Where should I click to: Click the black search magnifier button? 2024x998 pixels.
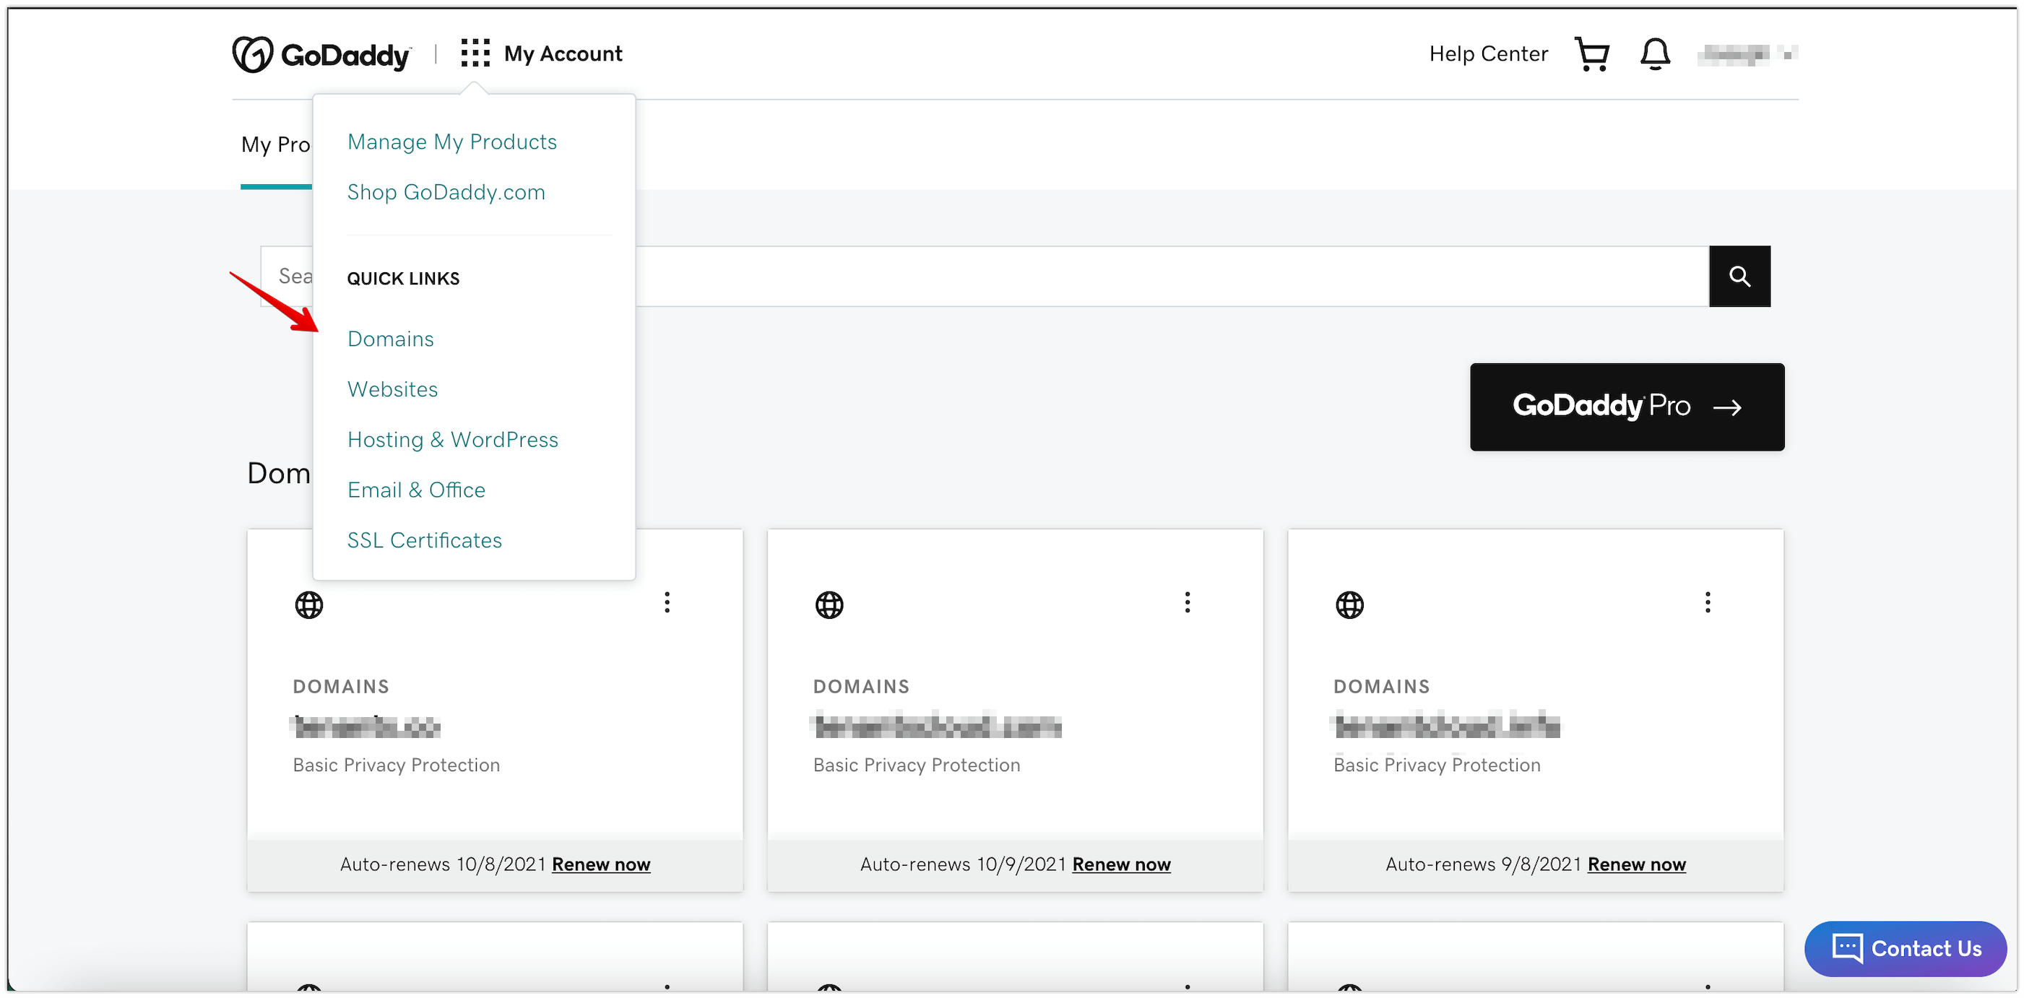click(x=1739, y=277)
